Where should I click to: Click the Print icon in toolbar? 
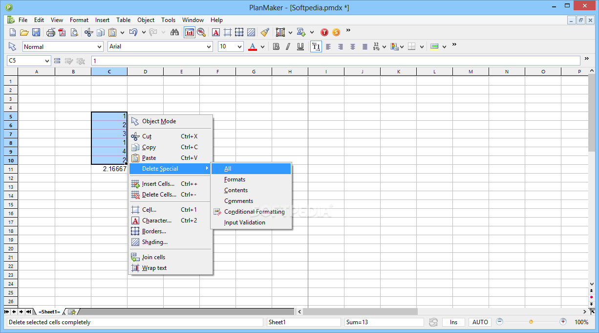click(x=50, y=32)
